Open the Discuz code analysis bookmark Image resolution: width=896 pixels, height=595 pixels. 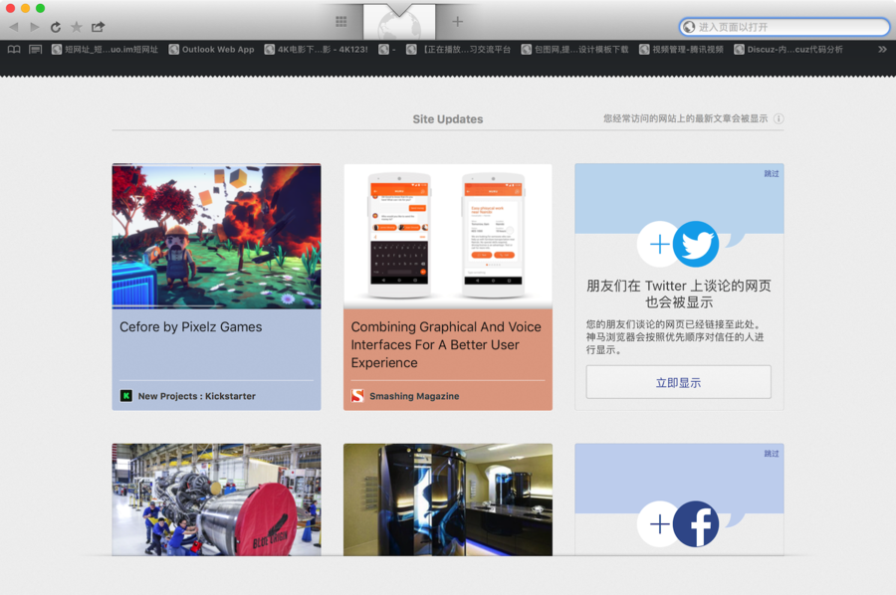(x=788, y=50)
